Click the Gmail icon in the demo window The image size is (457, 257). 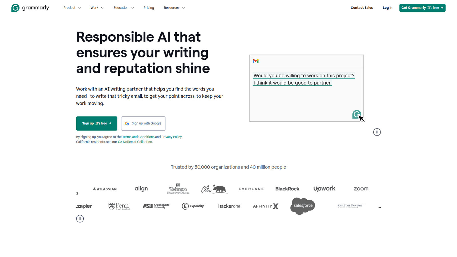pyautogui.click(x=256, y=61)
